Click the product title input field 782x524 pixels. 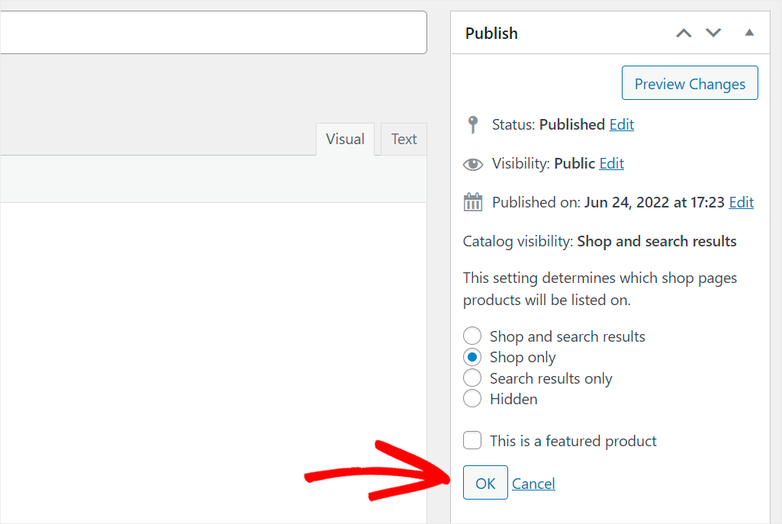[x=214, y=32]
